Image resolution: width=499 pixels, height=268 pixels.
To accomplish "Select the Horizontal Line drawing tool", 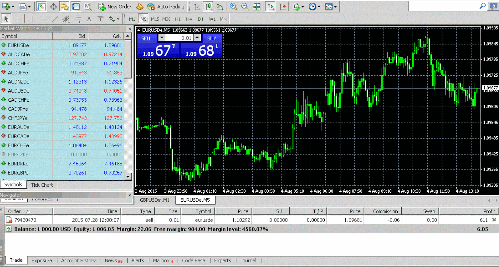I will pos(44,19).
